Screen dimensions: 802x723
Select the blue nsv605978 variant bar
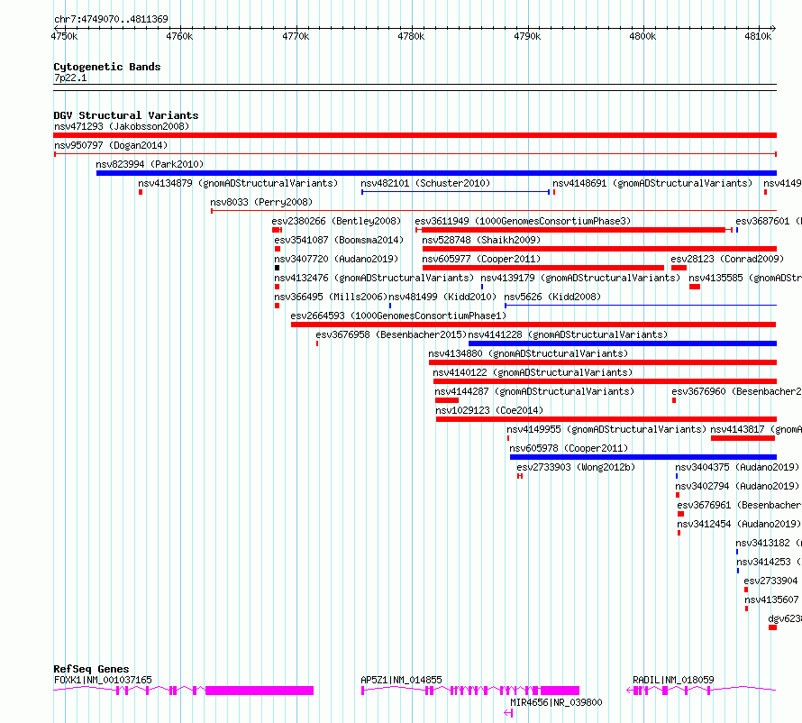tap(643, 457)
